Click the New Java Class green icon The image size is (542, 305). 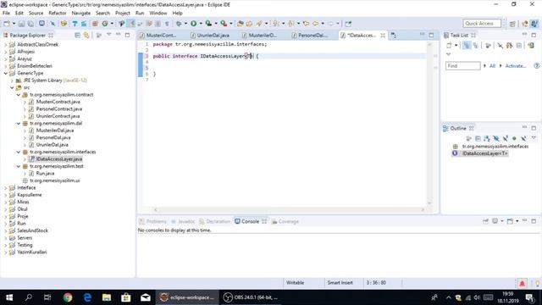[x=105, y=24]
